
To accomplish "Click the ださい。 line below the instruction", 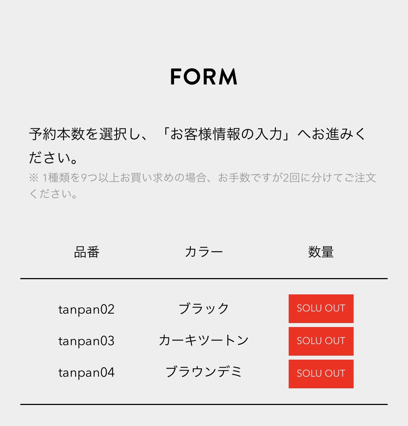I will pyautogui.click(x=54, y=158).
